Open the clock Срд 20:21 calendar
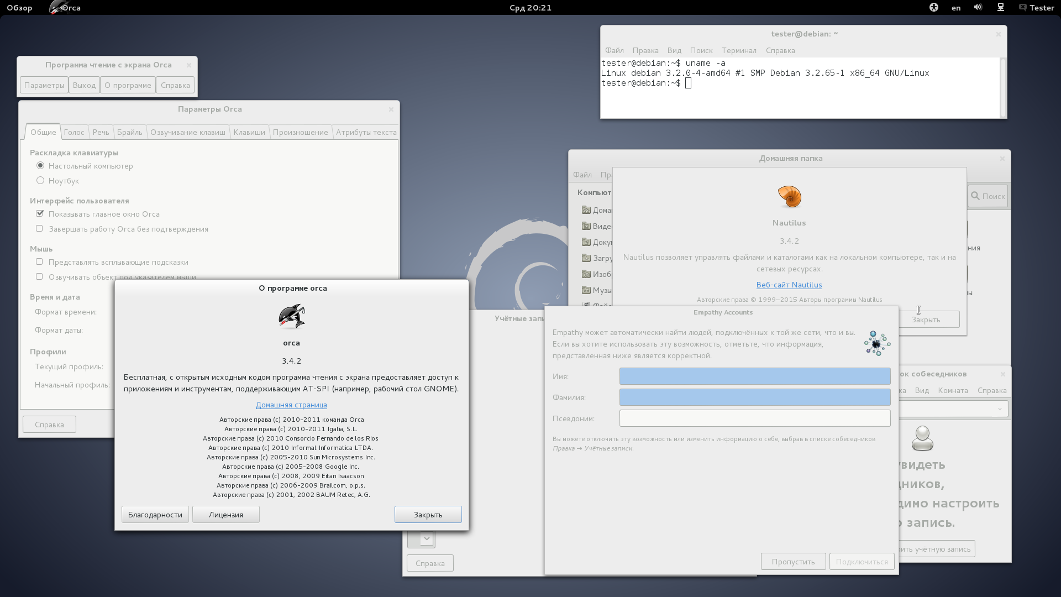Image resolution: width=1061 pixels, height=597 pixels. [530, 8]
